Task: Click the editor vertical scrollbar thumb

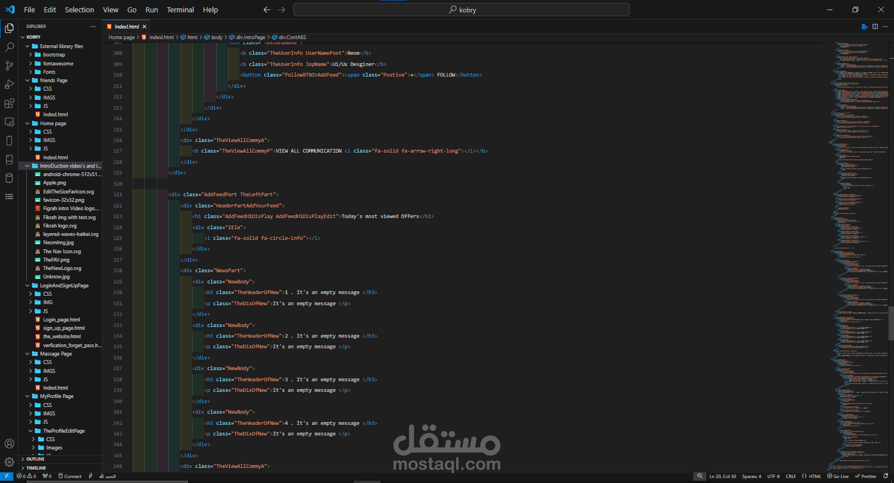Action: pos(891,324)
